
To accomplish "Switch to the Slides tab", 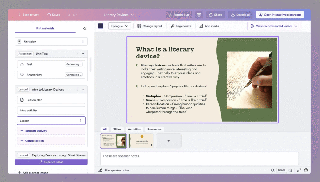I will click(x=117, y=129).
